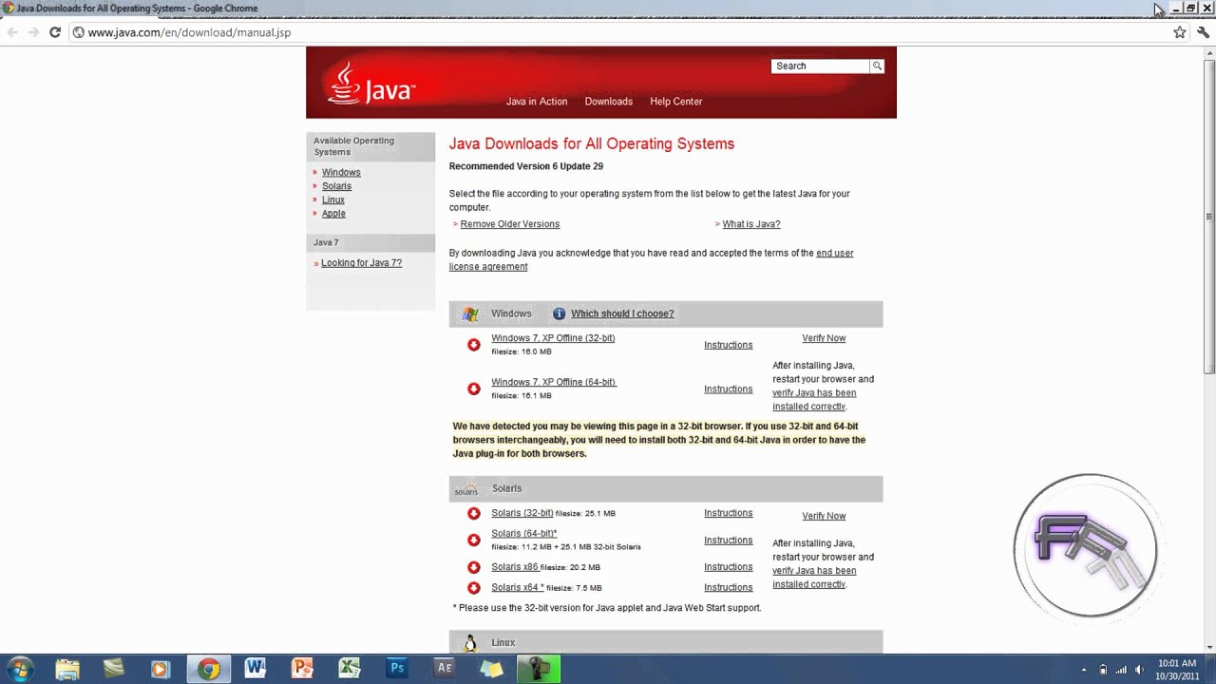
Task: Select the Windows sidebar link
Action: (x=341, y=173)
